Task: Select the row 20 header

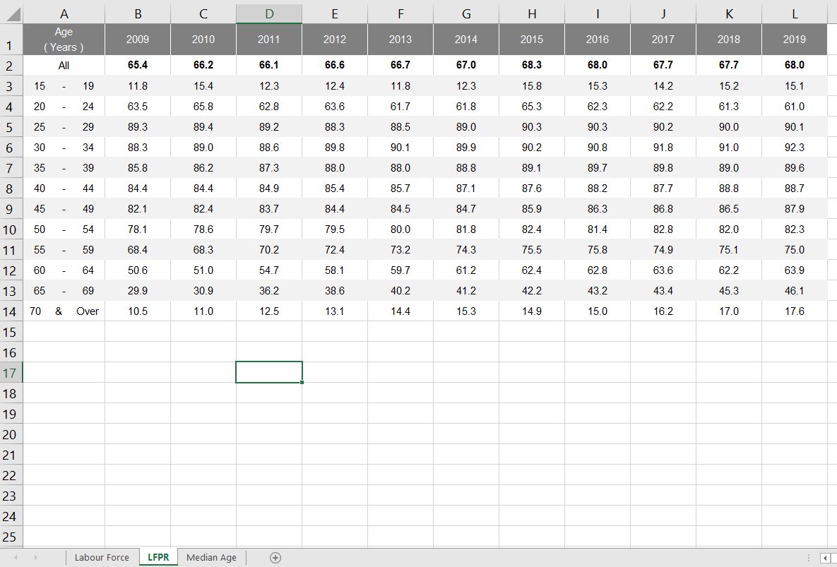Action: [x=11, y=434]
